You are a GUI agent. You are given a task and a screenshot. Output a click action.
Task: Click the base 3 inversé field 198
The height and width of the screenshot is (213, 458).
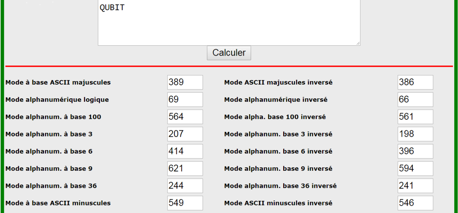point(415,134)
